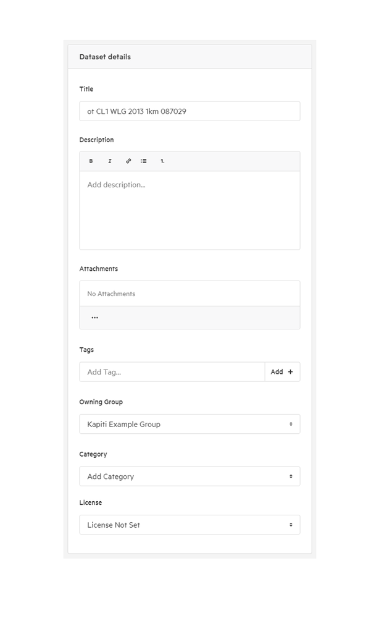Focus the Add Tag input field

coord(172,371)
